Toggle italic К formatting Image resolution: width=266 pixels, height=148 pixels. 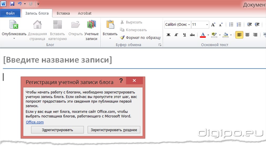coord(176,35)
